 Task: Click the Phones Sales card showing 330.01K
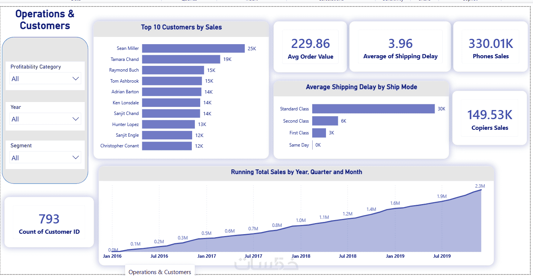491,47
